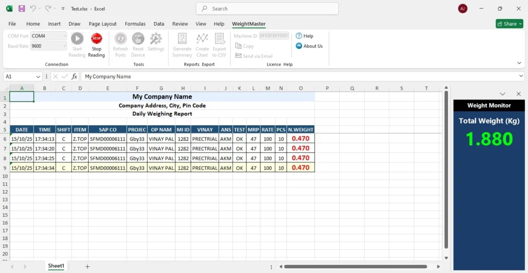The width and height of the screenshot is (528, 273).
Task: Click the Sheet1 worksheet tab
Action: (56, 266)
